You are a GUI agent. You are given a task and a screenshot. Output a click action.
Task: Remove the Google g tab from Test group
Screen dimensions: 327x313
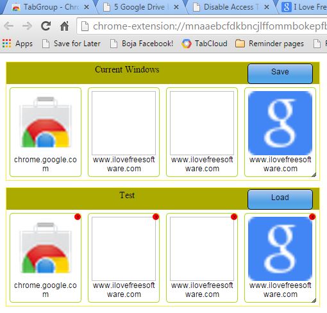[312, 217]
